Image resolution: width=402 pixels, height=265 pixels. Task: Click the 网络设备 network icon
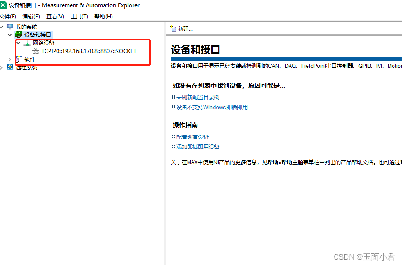(x=27, y=43)
